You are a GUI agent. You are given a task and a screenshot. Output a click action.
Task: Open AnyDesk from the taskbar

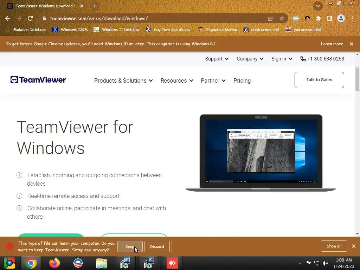[172, 263]
